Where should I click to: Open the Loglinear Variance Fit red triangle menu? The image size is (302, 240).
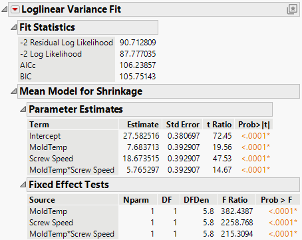15,9
